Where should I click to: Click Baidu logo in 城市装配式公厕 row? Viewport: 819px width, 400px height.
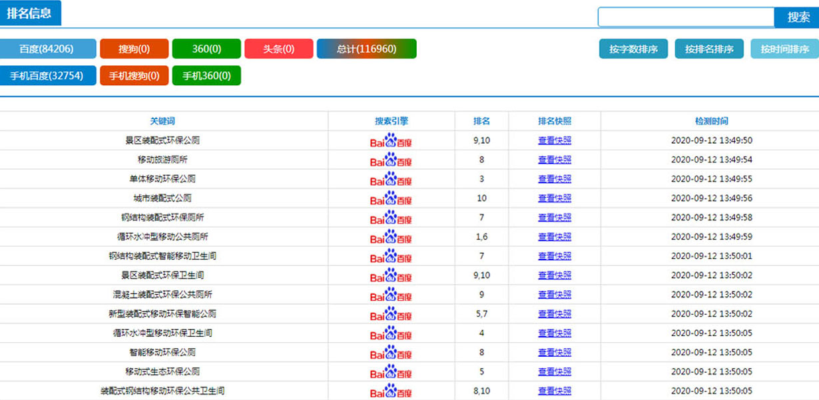(x=391, y=198)
